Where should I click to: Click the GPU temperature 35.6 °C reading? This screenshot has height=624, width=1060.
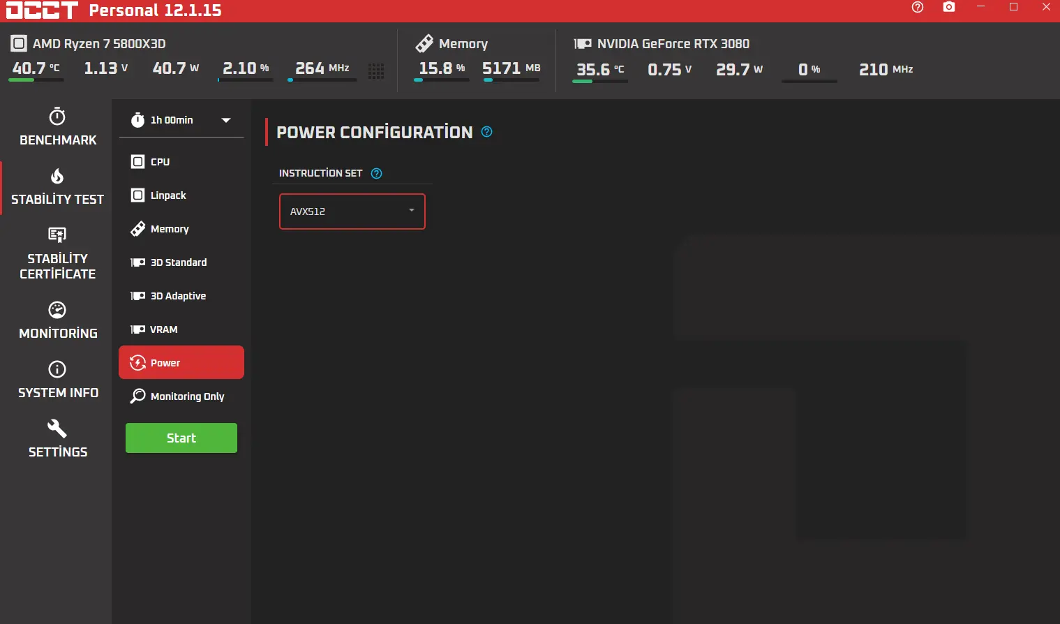pos(600,70)
